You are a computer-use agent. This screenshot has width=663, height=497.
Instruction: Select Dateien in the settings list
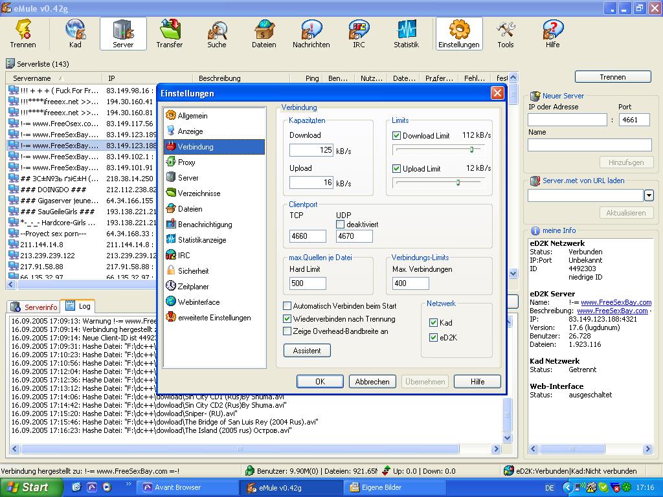click(x=214, y=209)
